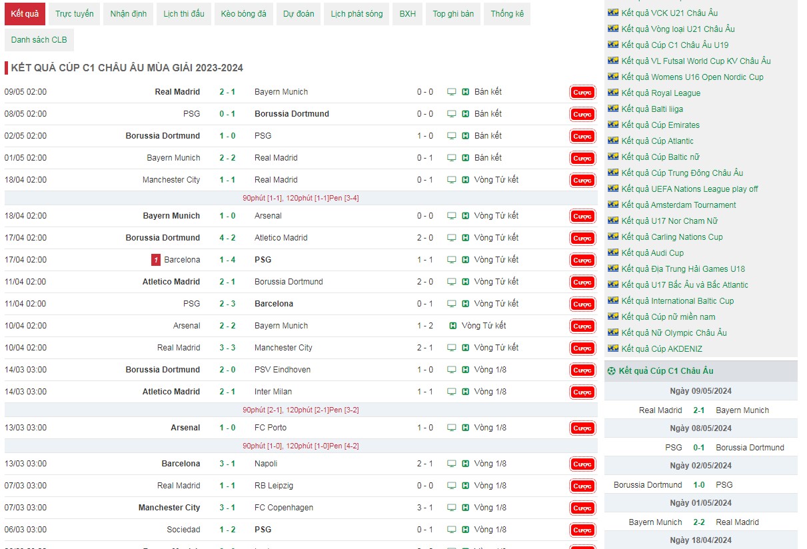Click TV icon in Barcelona 3-1 Napoli row
This screenshot has width=807, height=549.
[452, 464]
